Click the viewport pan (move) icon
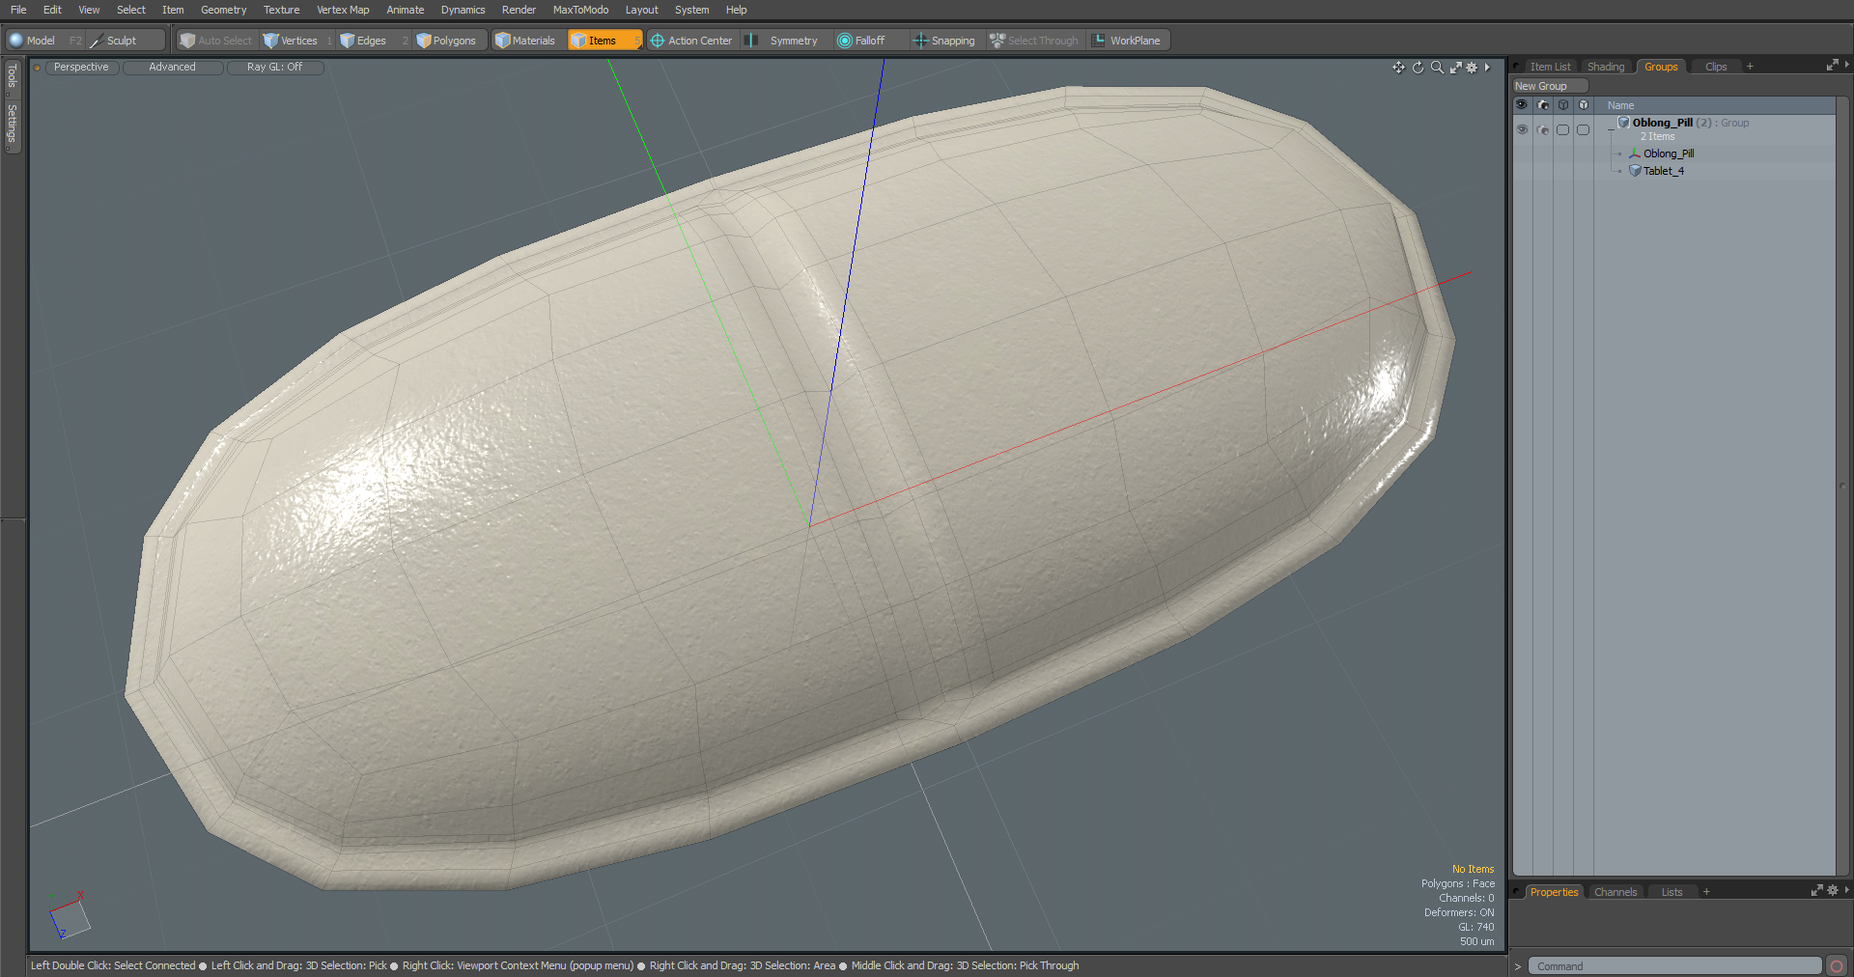Image resolution: width=1854 pixels, height=977 pixels. point(1398,68)
